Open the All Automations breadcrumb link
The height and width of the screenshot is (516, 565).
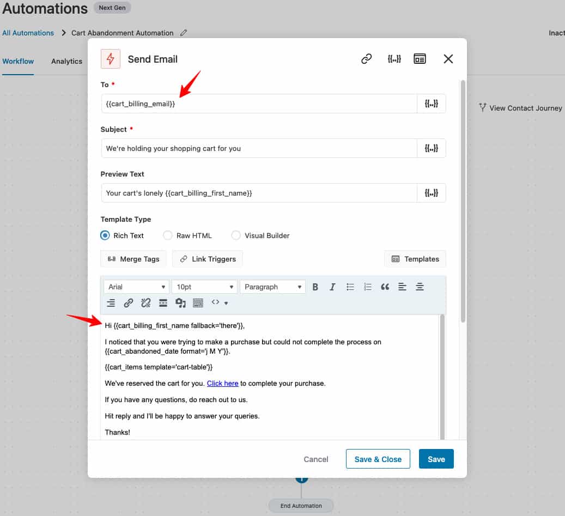click(28, 33)
